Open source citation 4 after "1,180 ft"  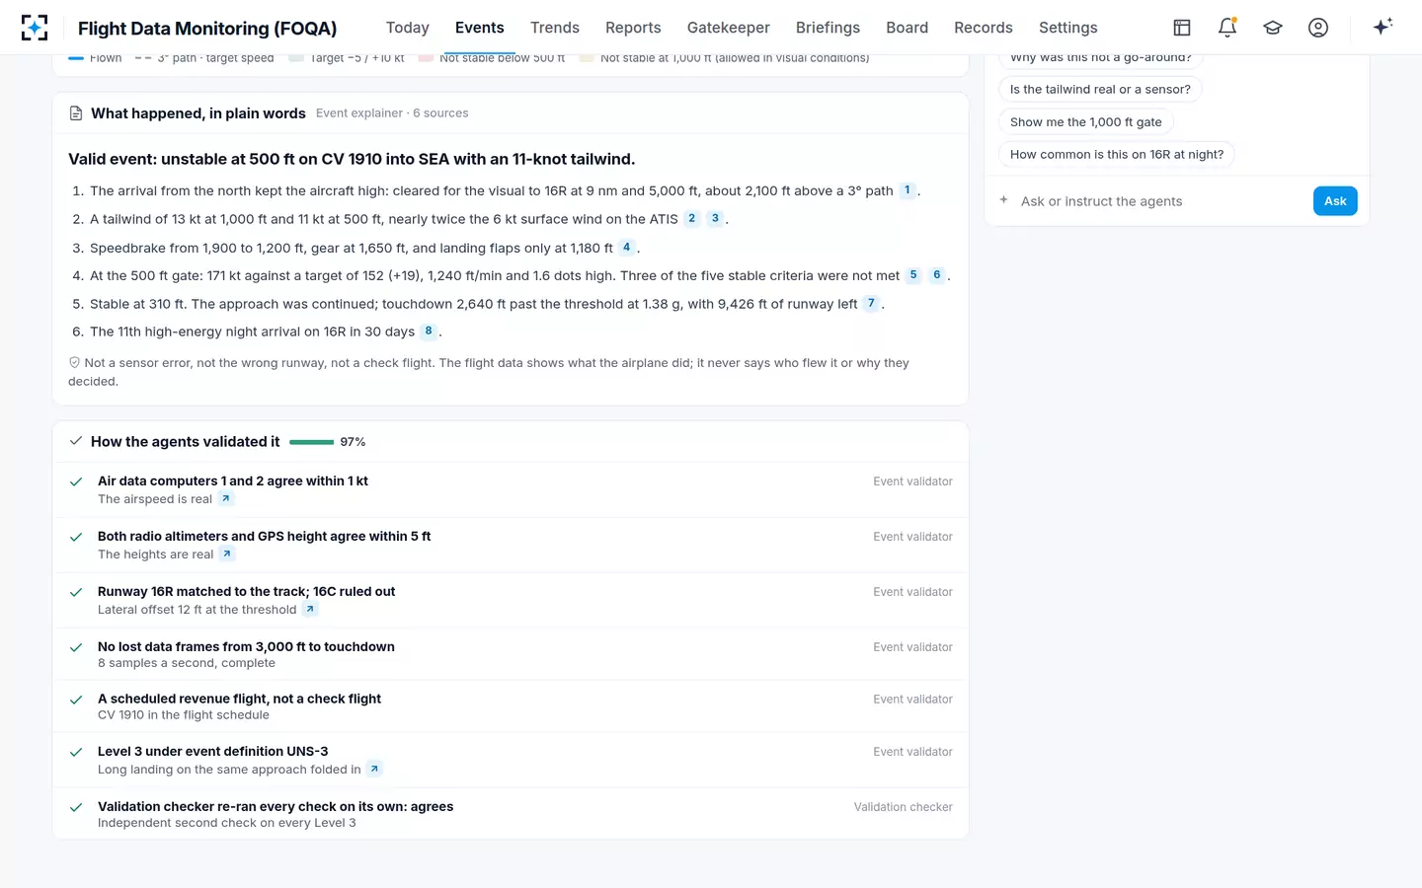click(x=627, y=248)
